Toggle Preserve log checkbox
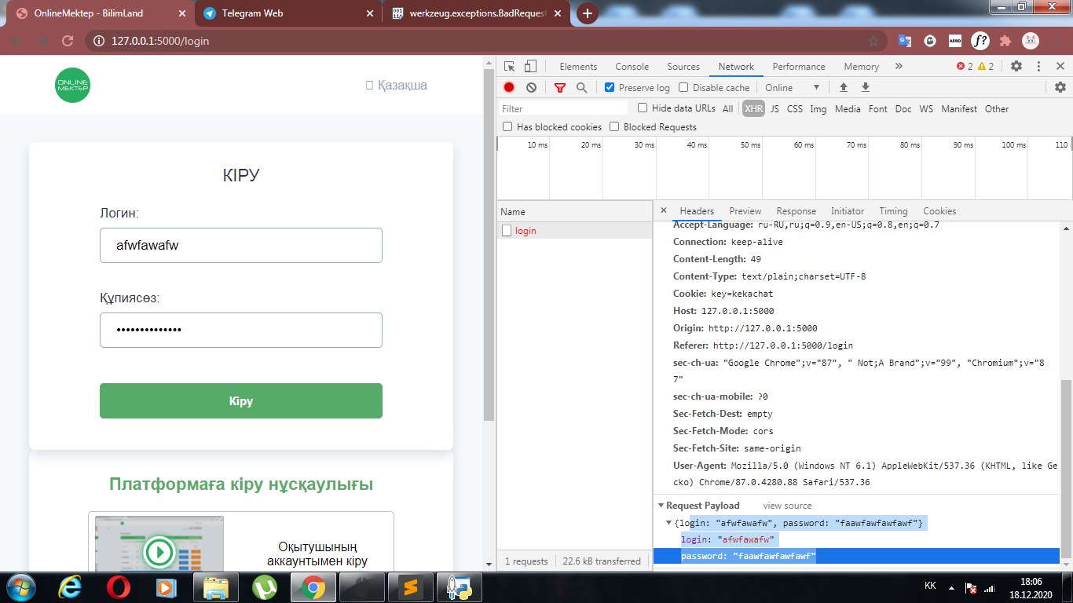 [610, 88]
